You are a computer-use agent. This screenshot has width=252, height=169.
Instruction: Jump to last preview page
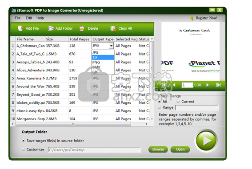pyautogui.click(x=218, y=85)
